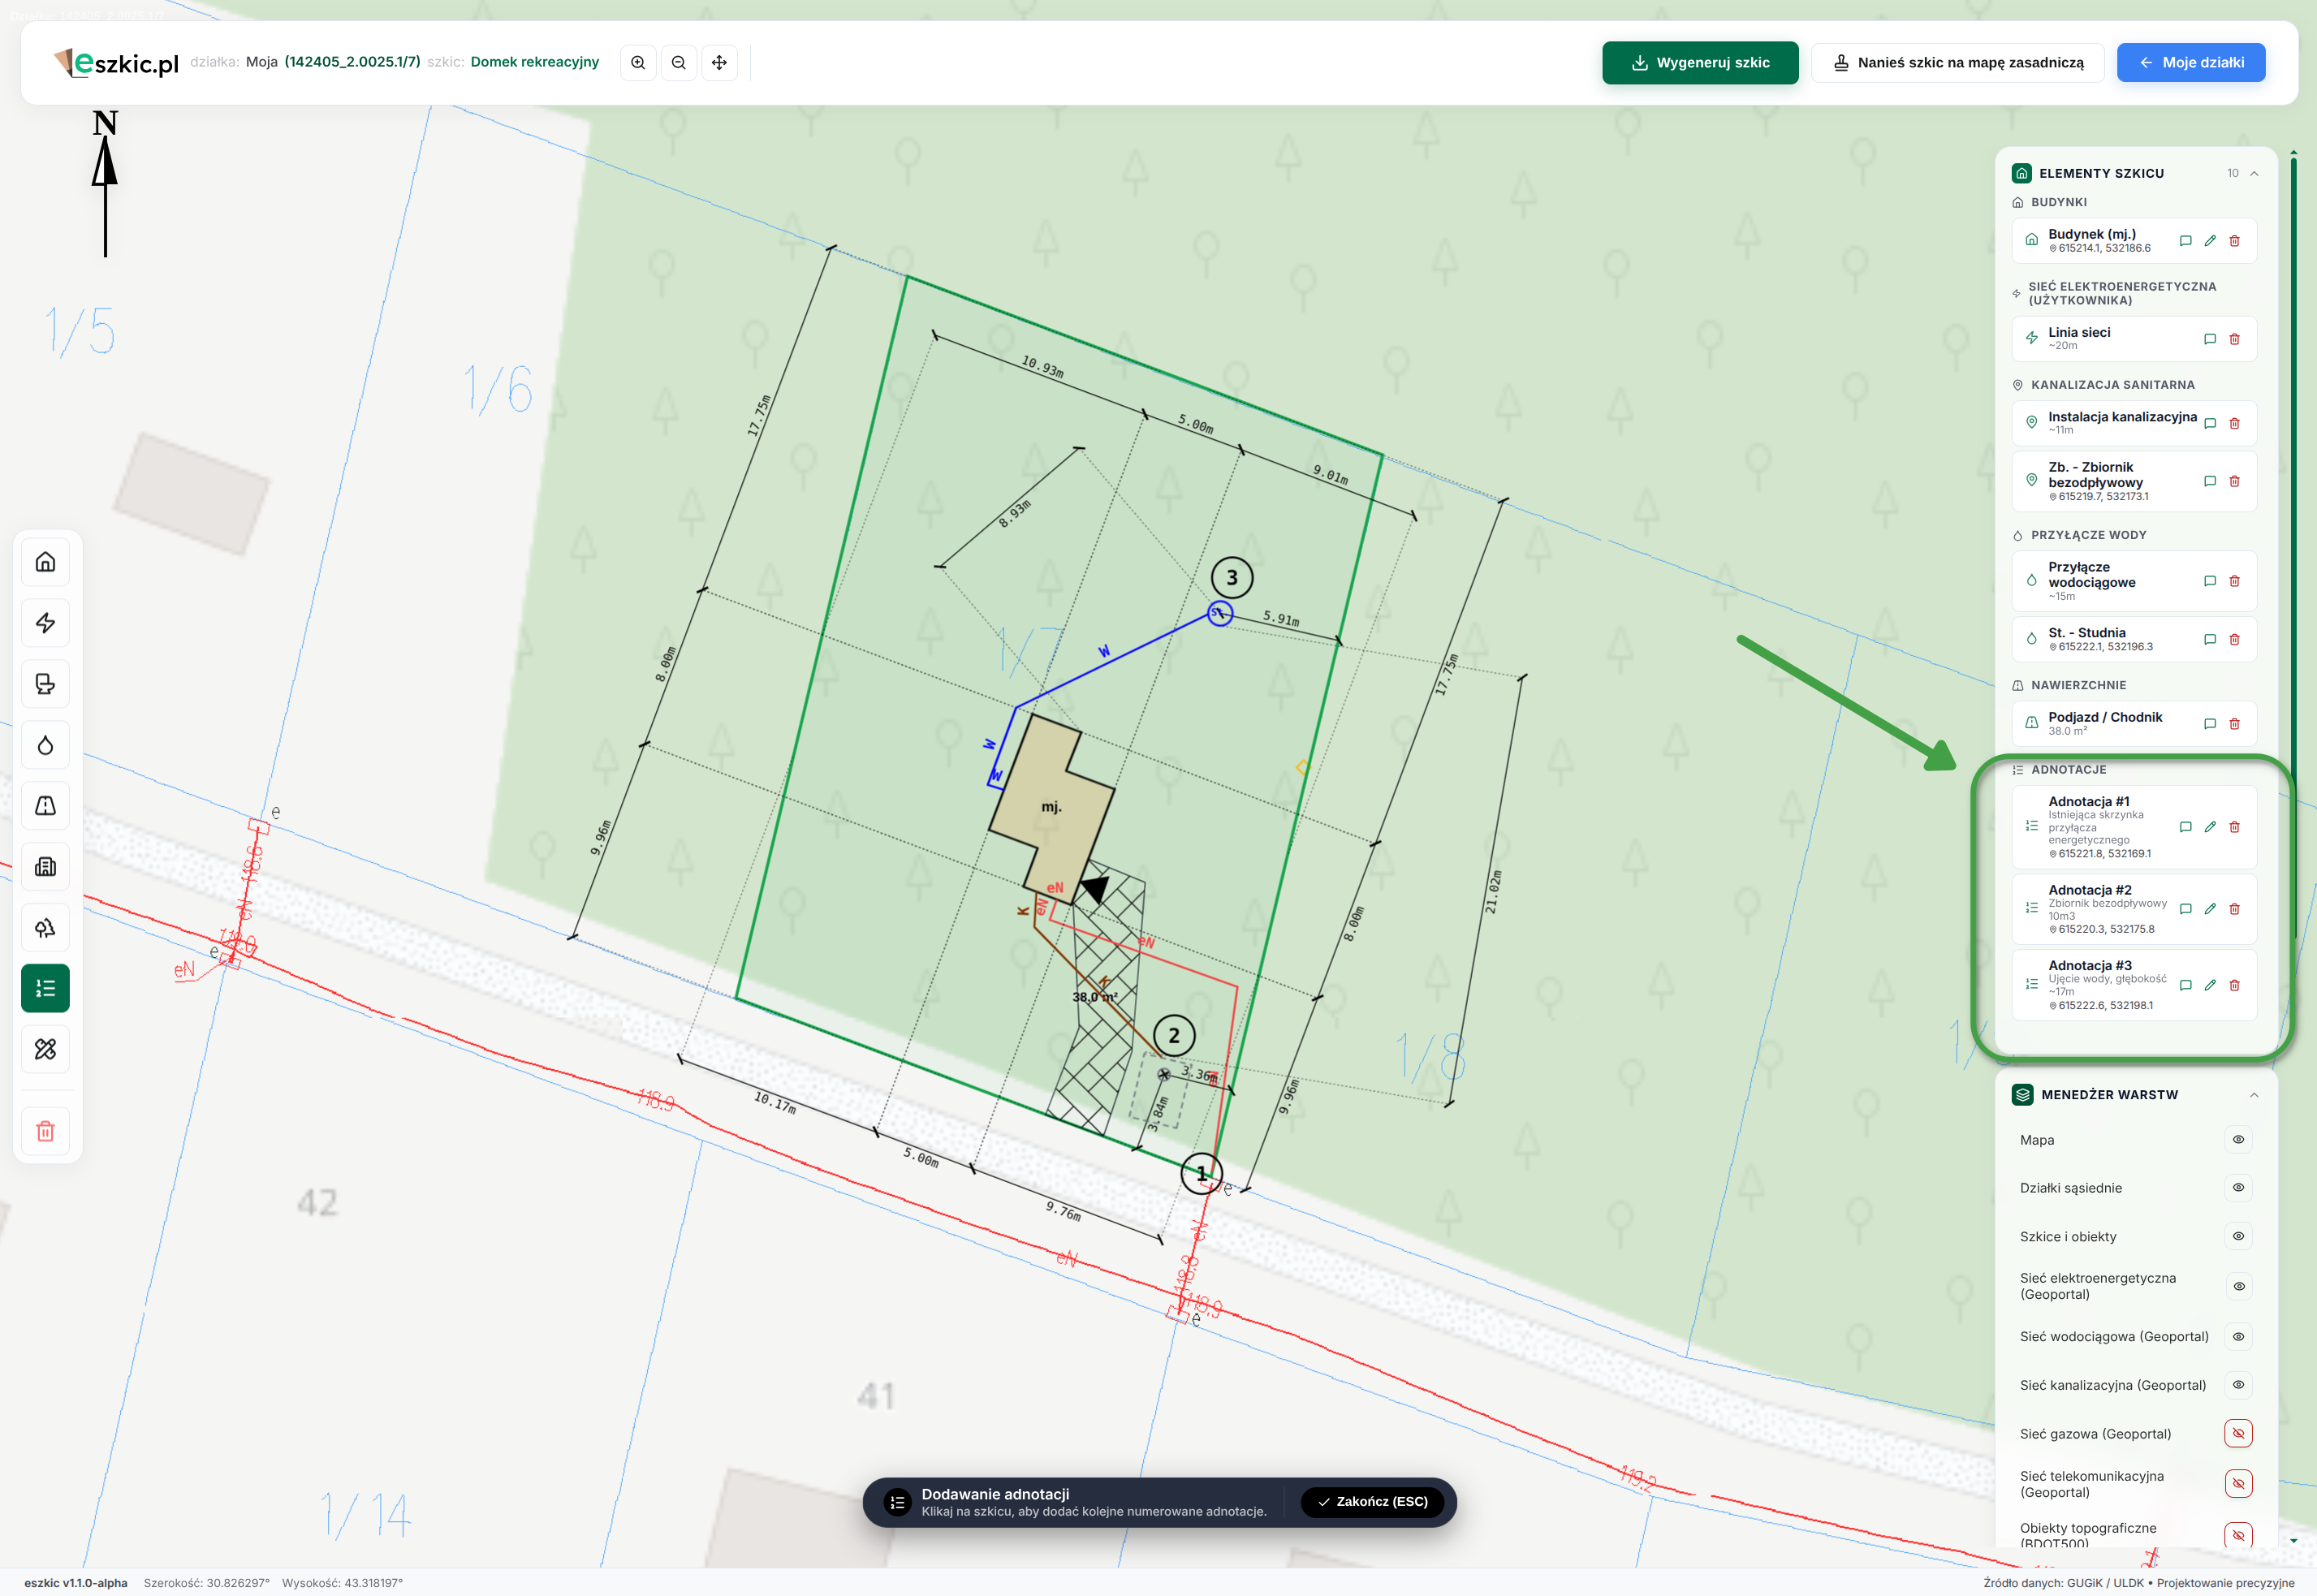Delete Linia sieci element
The width and height of the screenshot is (2317, 1596).
(x=2235, y=339)
